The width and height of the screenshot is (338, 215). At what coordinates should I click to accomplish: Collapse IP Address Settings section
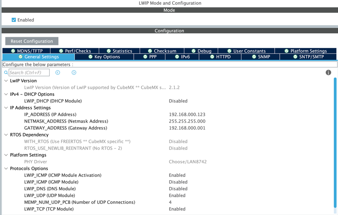coord(6,108)
